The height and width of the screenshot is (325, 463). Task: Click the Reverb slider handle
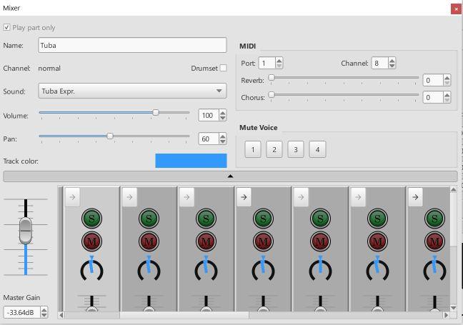(x=272, y=78)
